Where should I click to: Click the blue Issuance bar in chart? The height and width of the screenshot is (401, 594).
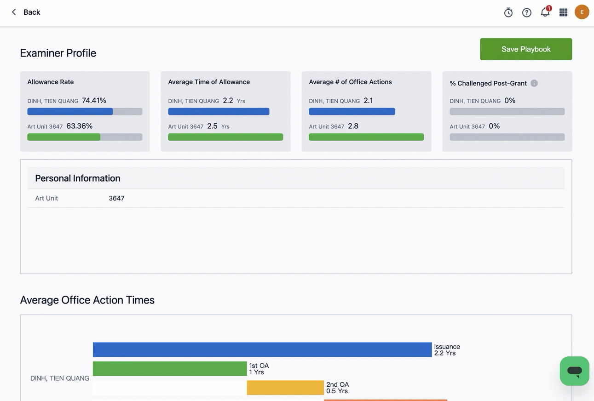(x=262, y=349)
